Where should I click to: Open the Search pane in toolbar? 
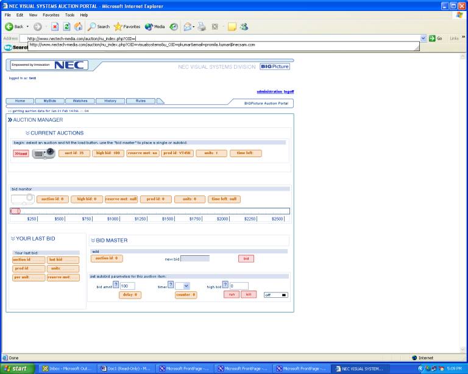pos(99,27)
